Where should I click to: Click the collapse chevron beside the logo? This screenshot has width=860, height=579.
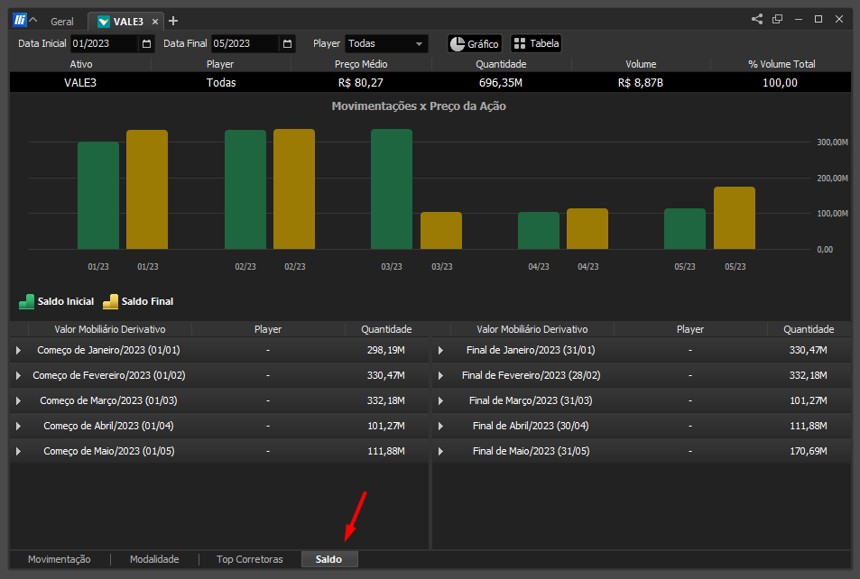pyautogui.click(x=33, y=20)
